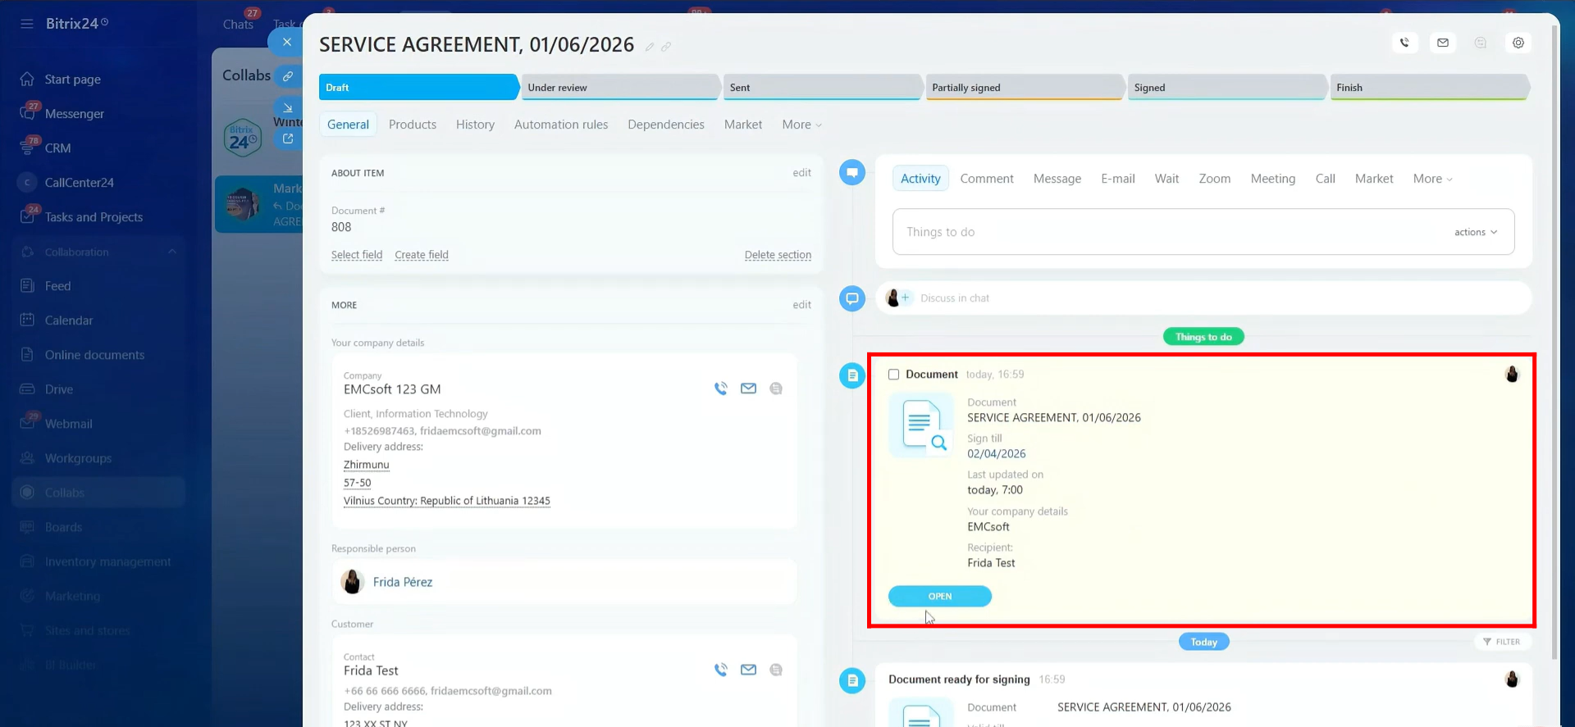This screenshot has height=727, width=1575.
Task: Click the FILTER button in timeline
Action: click(x=1501, y=642)
